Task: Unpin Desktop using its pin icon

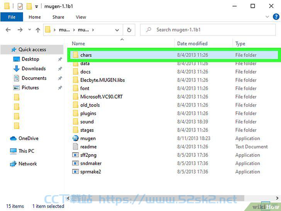Action: (60, 59)
